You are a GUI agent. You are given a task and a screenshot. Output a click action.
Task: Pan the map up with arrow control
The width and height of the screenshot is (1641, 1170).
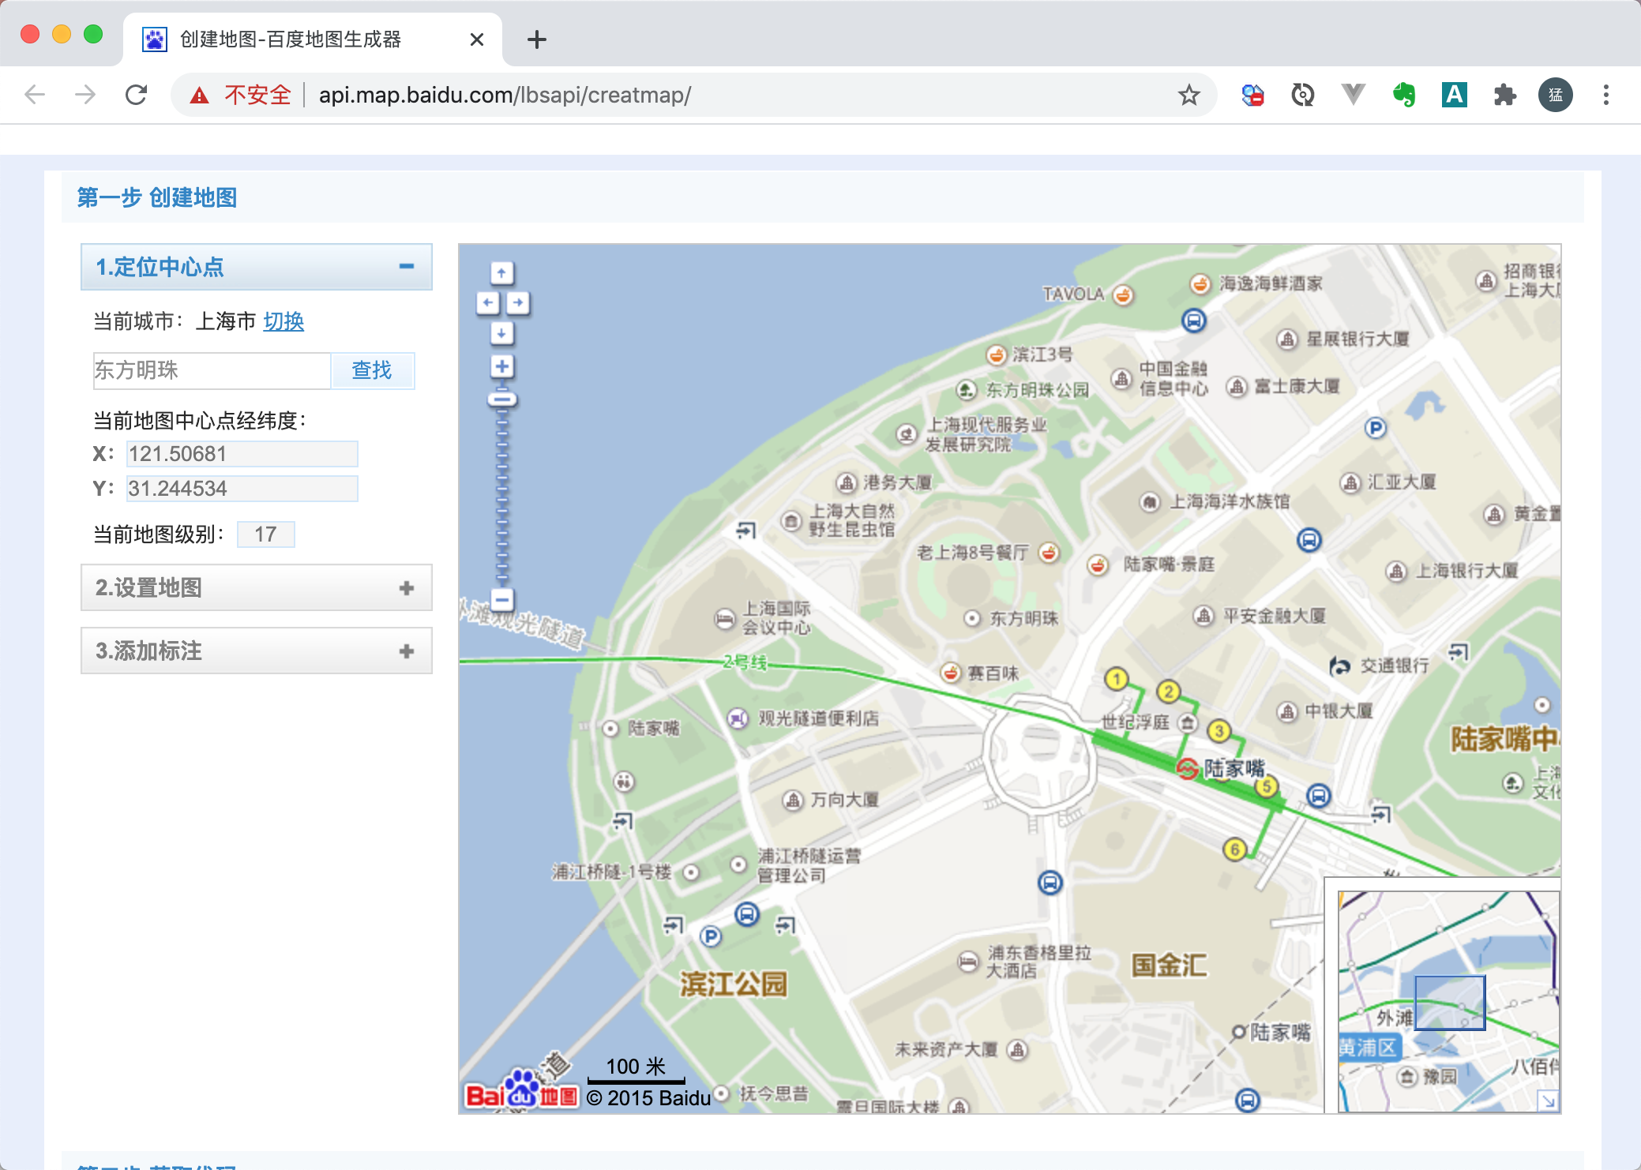point(501,273)
